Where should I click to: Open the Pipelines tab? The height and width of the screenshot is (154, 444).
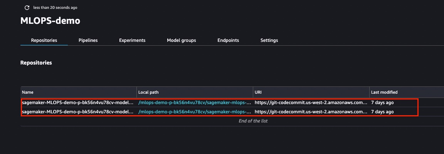[x=88, y=40]
